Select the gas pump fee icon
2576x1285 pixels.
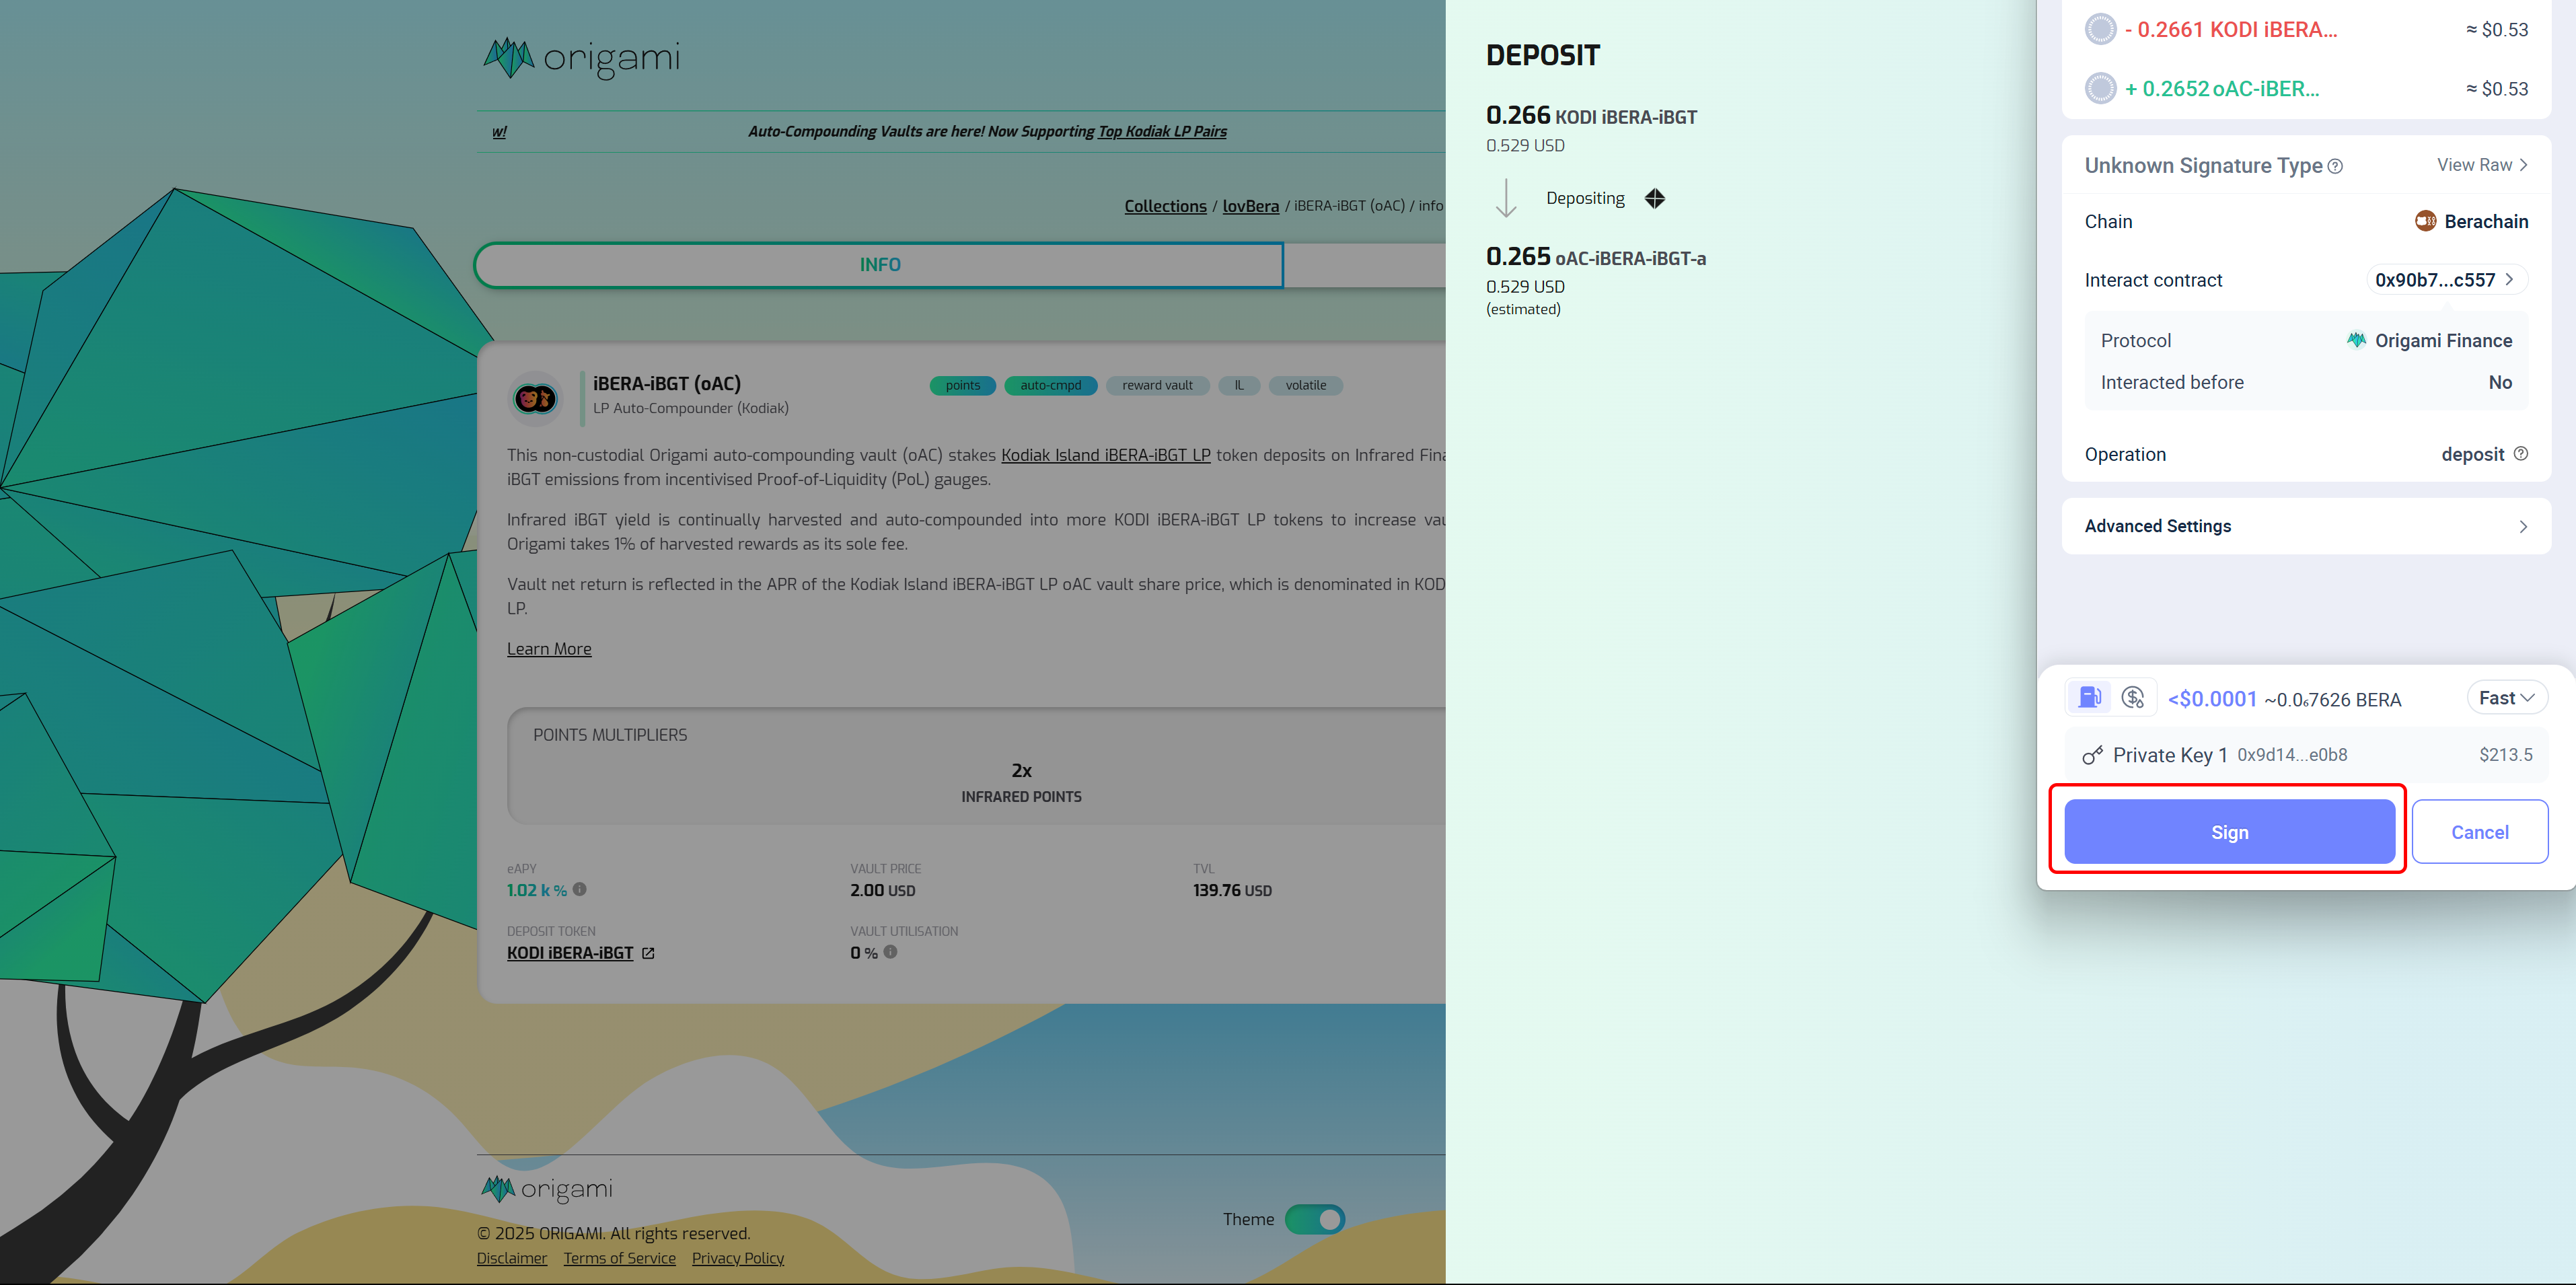(x=2089, y=697)
